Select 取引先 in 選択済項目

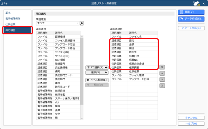[134, 52]
